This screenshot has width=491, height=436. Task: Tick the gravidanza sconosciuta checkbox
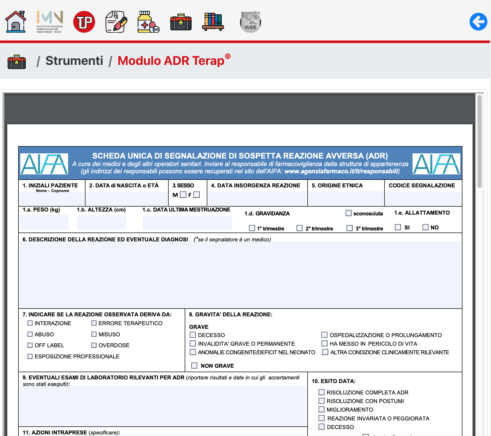[348, 213]
